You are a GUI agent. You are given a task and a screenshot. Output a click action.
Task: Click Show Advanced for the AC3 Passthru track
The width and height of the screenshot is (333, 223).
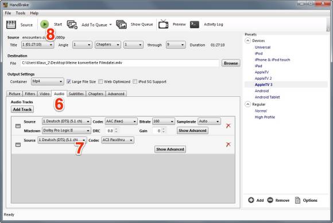tap(170, 149)
